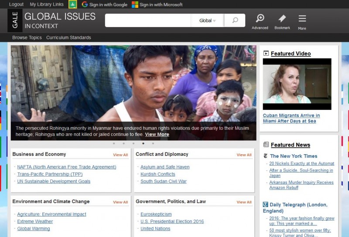Click the New York Times logo icon
Image resolution: width=349 pixels, height=237 pixels.
pos(266,156)
